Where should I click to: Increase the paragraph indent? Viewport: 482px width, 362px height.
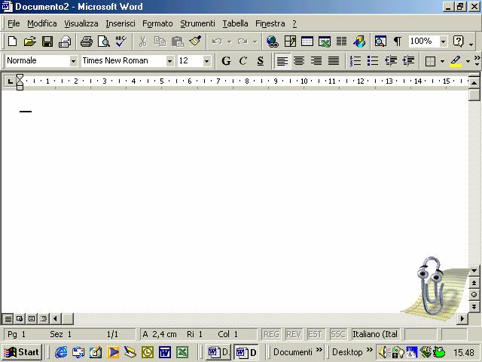point(408,61)
